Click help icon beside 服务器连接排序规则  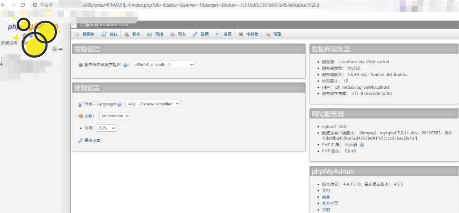(125, 65)
